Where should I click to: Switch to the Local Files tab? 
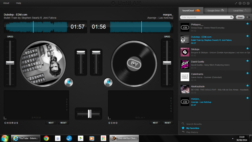pyautogui.click(x=240, y=11)
